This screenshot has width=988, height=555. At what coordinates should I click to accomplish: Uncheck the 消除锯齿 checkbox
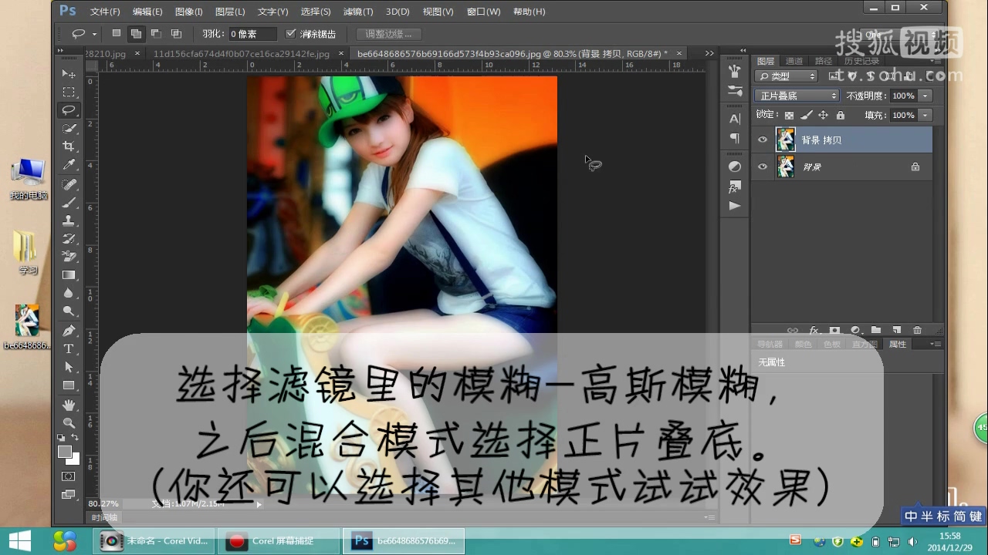(291, 33)
